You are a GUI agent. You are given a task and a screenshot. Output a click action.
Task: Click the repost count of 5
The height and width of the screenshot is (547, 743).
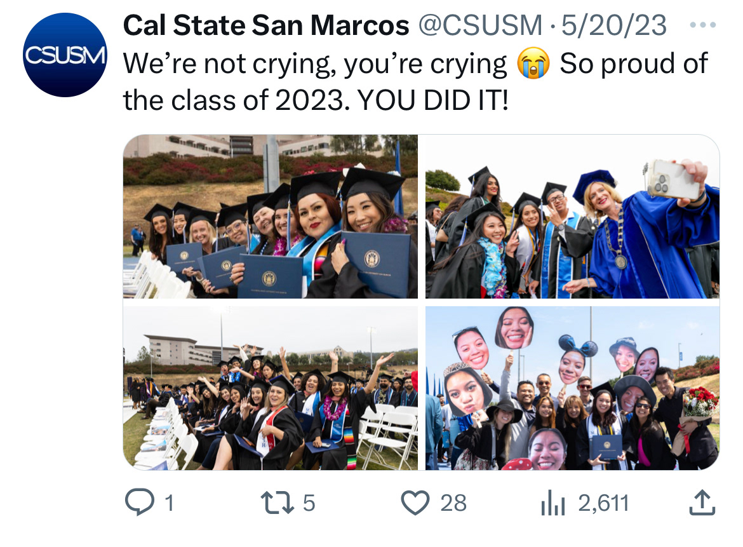point(309,504)
